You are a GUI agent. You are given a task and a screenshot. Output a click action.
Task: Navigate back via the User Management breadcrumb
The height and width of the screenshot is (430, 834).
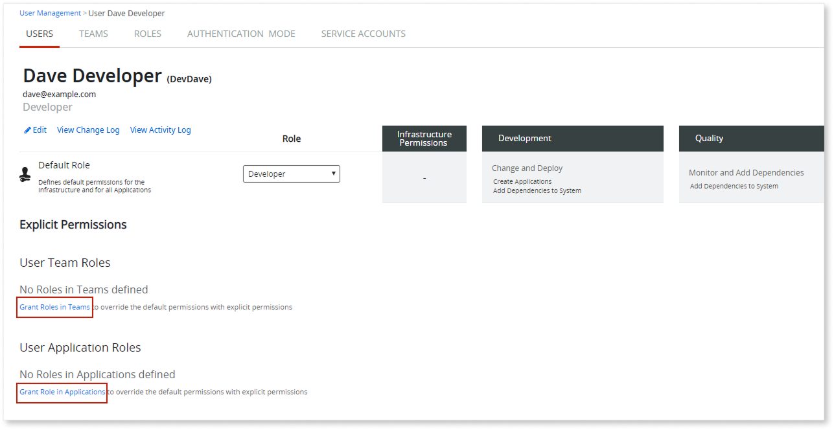pyautogui.click(x=50, y=12)
